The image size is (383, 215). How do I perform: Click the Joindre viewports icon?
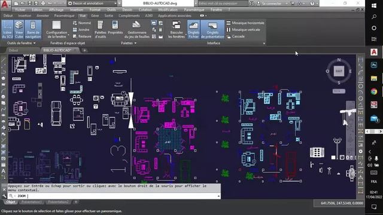point(81,29)
